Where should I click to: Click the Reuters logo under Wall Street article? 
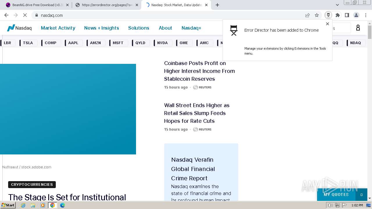tap(202, 129)
